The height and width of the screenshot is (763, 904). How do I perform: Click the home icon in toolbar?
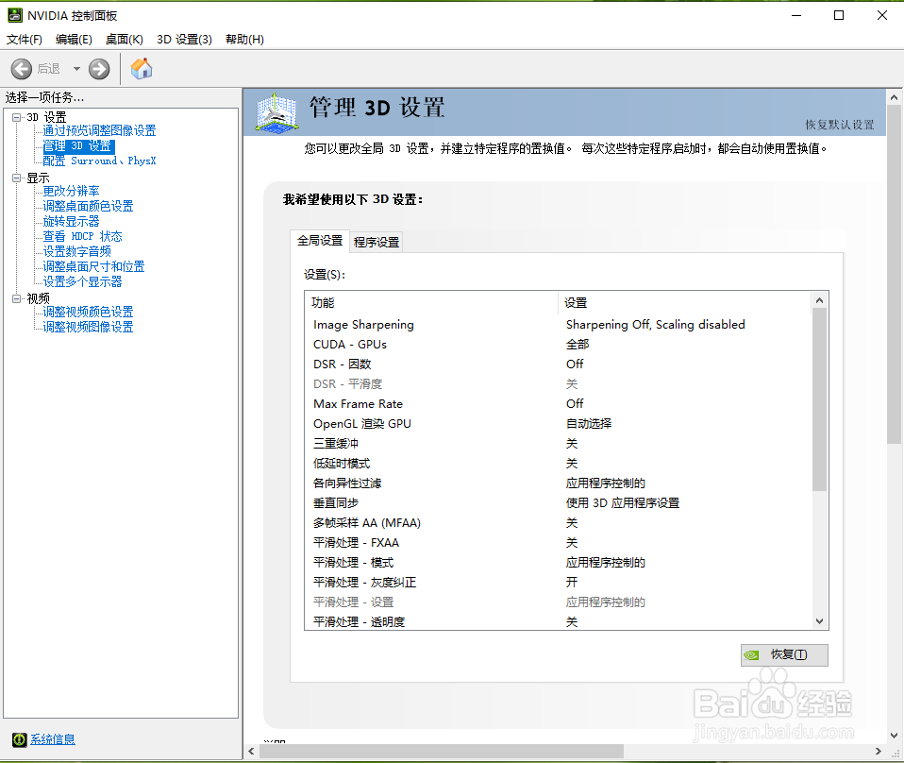(142, 69)
